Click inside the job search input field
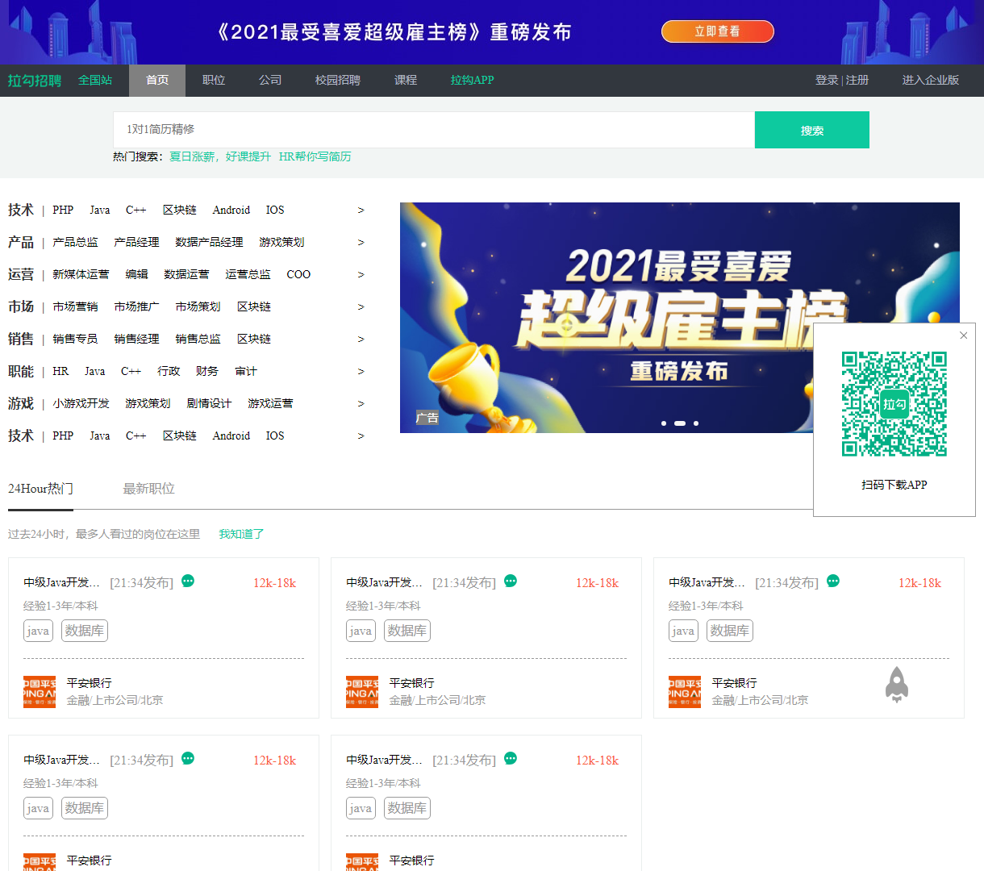This screenshot has width=984, height=871. [436, 130]
